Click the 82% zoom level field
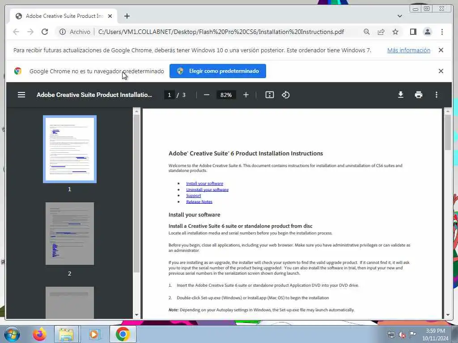The height and width of the screenshot is (343, 458). pos(226,95)
